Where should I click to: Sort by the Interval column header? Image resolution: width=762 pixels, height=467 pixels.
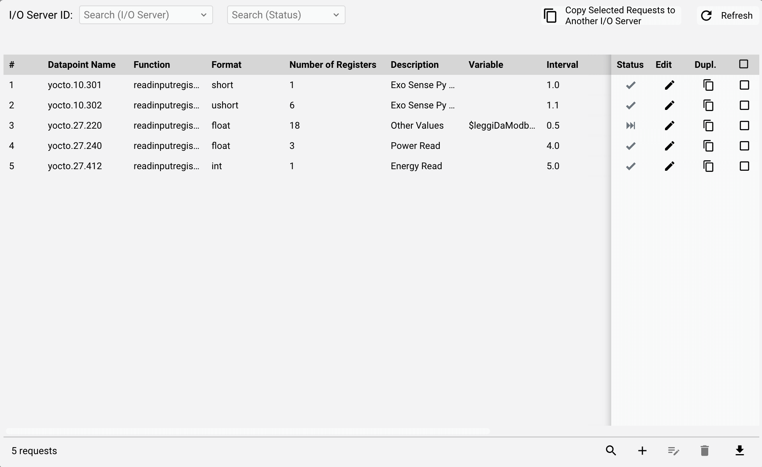(x=562, y=65)
